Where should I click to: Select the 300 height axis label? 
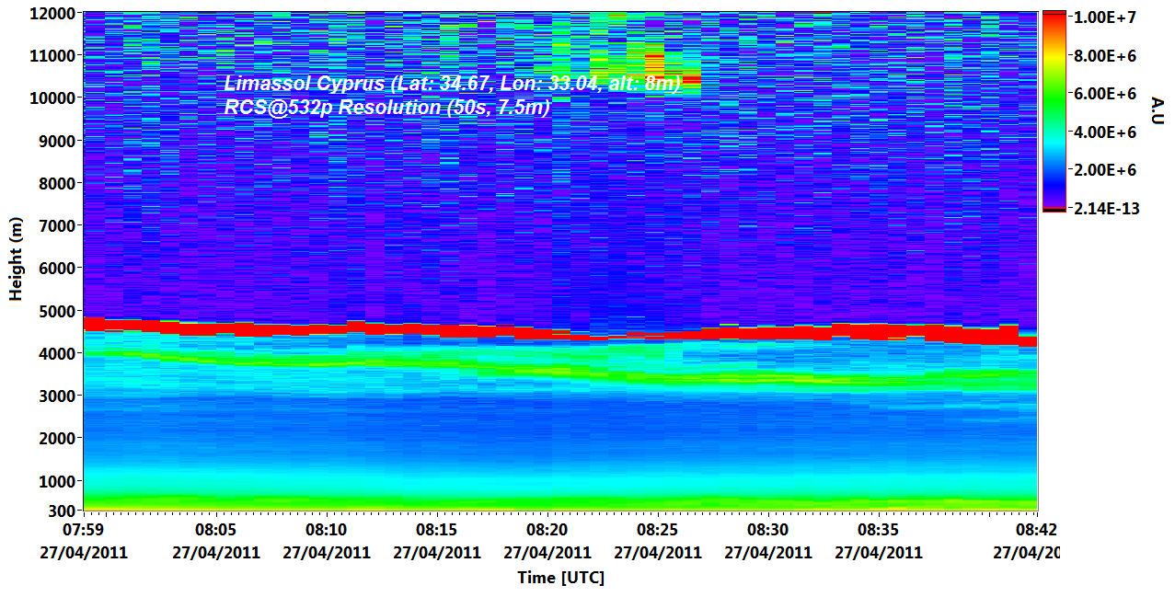coord(61,511)
